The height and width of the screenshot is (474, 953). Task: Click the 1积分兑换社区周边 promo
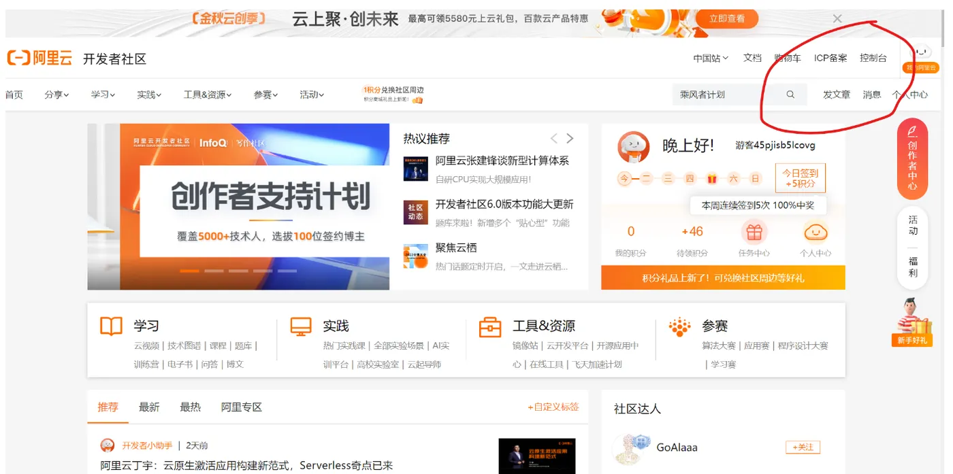click(393, 95)
